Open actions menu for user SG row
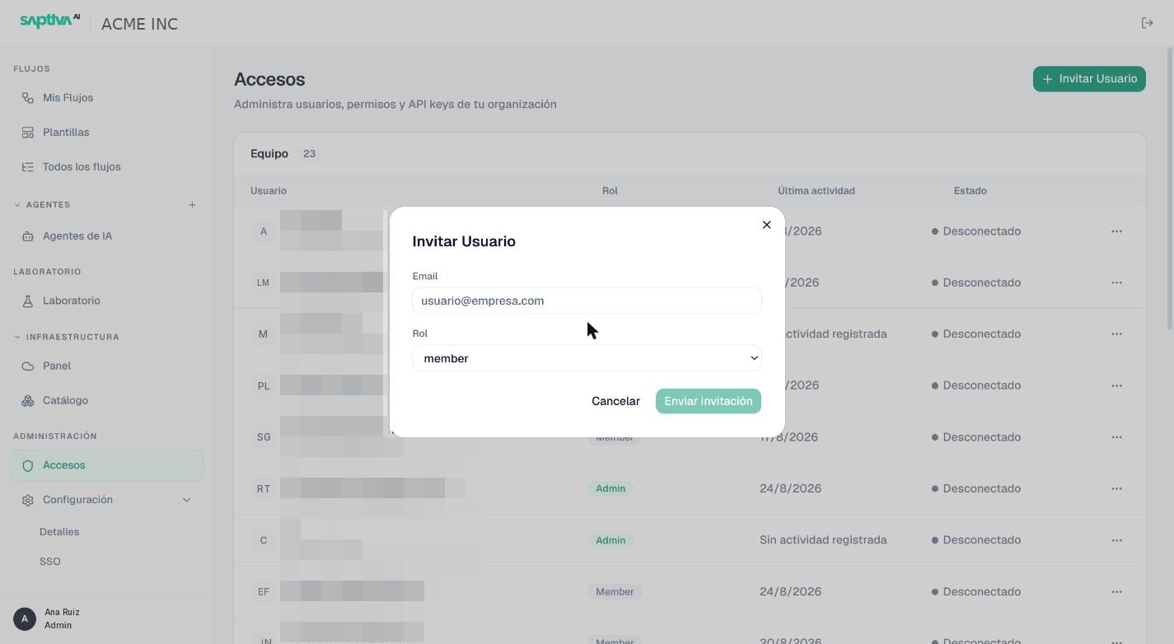Image resolution: width=1174 pixels, height=644 pixels. click(1116, 437)
